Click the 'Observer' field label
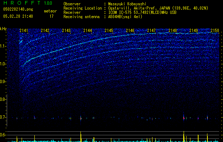This screenshot has height=142, width=223. [x=72, y=4]
